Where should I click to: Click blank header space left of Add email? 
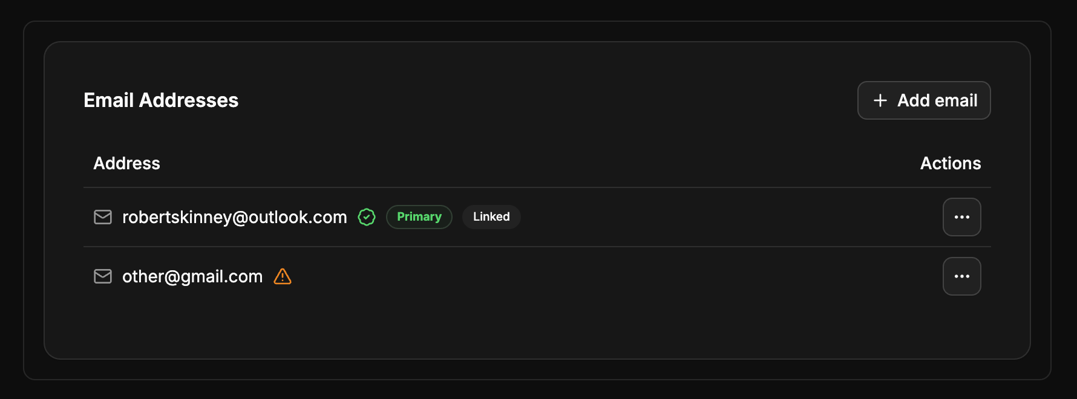[545, 100]
